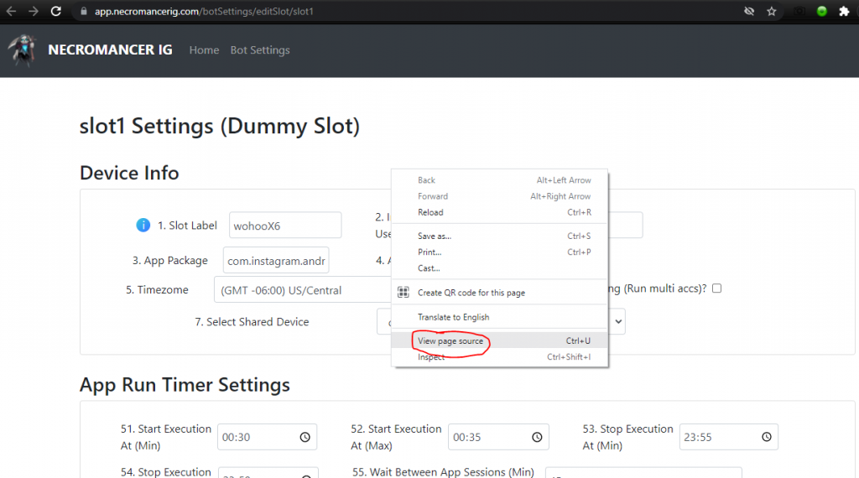Click the App Package input field
The height and width of the screenshot is (478, 859).
click(x=275, y=260)
